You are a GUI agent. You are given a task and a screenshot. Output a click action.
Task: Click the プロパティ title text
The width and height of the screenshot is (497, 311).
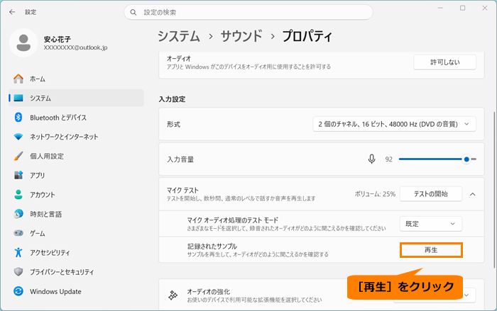(307, 36)
